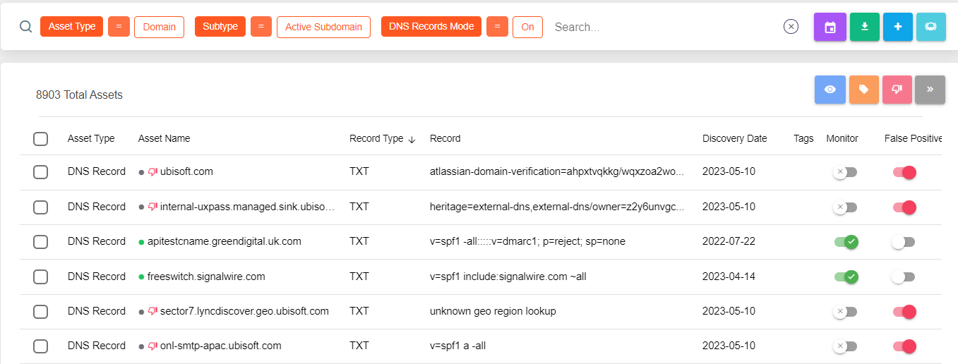
Task: Click into the Search text field
Action: pyautogui.click(x=664, y=27)
